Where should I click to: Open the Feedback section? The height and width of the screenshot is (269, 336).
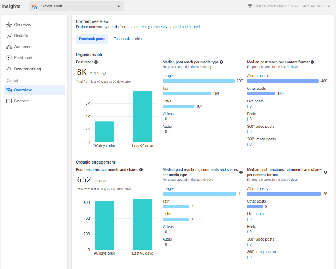34,58
